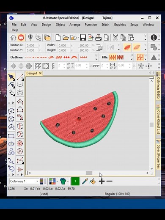165x220 pixels.
Task: Open the Object Properties side tab
Action: pos(158,154)
